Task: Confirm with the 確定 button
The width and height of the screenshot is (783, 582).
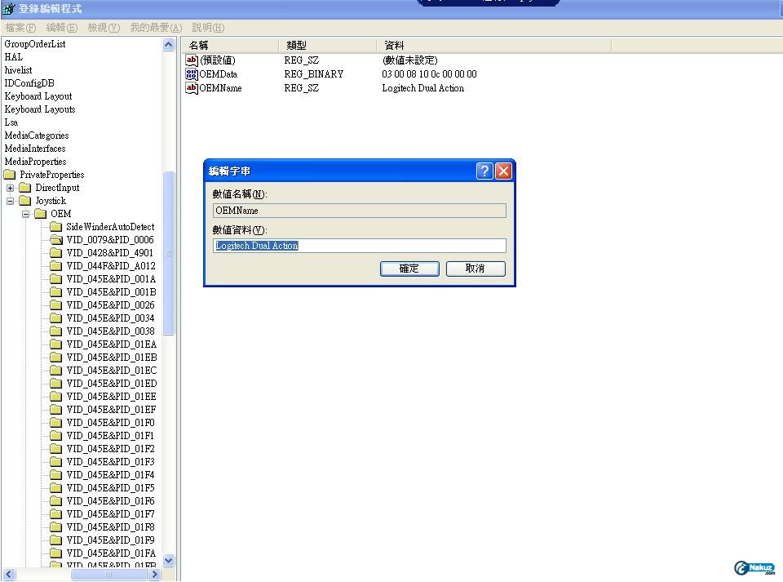Action: click(x=409, y=269)
